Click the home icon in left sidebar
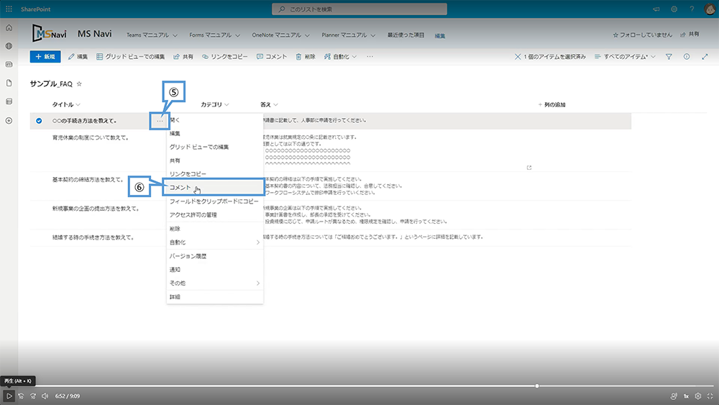Screen dimensions: 719x405 (x=9, y=27)
